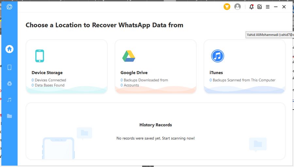294x167 pixels.
Task: Open iTunes recovery via sidebar music icon
Action: coord(9,99)
